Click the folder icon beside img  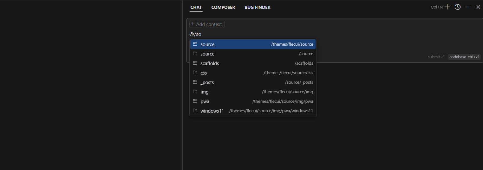click(x=195, y=92)
